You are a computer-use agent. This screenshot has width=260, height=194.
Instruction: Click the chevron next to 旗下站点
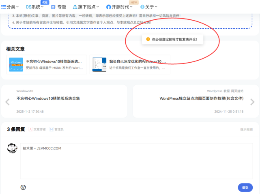[98, 7]
